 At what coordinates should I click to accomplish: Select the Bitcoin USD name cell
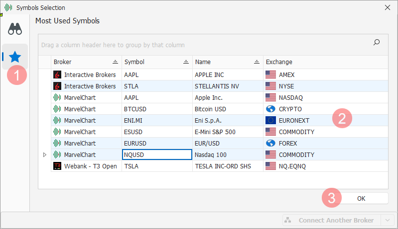[x=228, y=109]
